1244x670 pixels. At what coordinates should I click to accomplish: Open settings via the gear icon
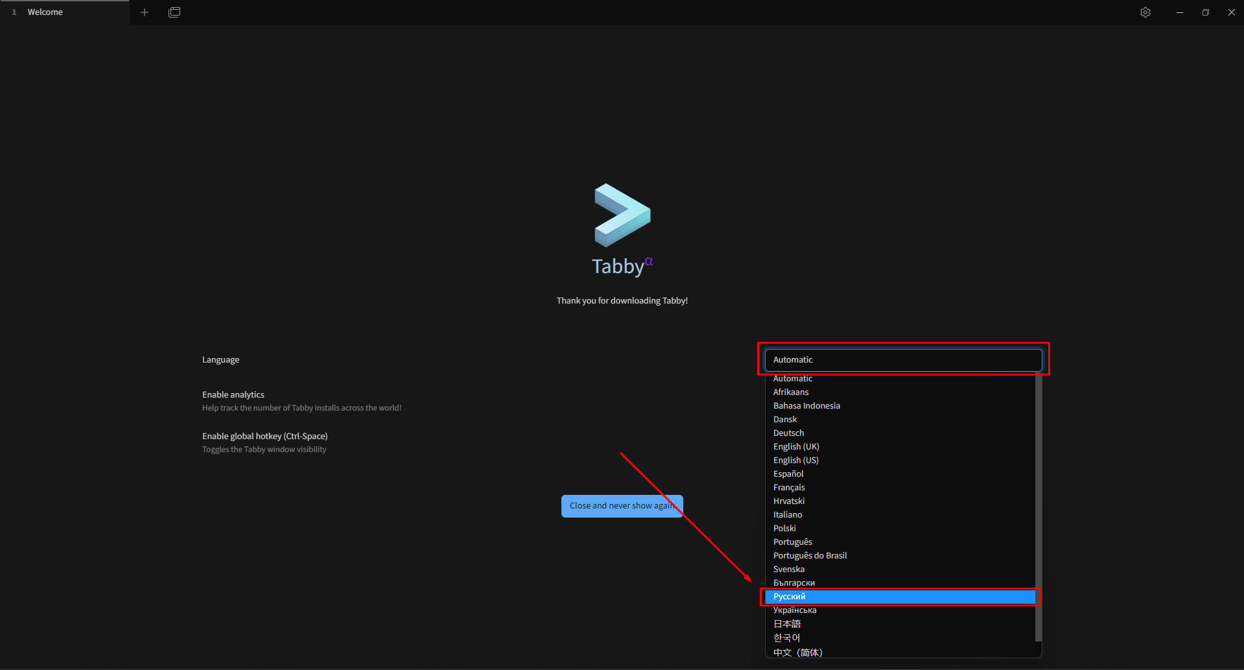(1145, 12)
